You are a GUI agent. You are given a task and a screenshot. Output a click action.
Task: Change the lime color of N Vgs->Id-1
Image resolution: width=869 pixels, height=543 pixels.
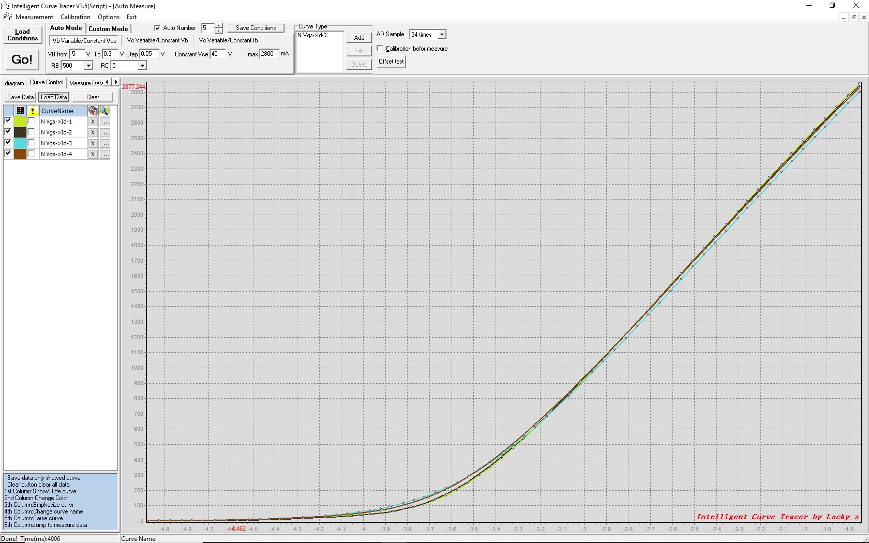[x=20, y=122]
